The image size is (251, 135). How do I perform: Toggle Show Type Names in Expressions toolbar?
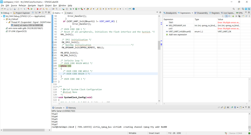click(223, 16)
